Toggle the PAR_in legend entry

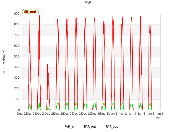tap(66, 127)
